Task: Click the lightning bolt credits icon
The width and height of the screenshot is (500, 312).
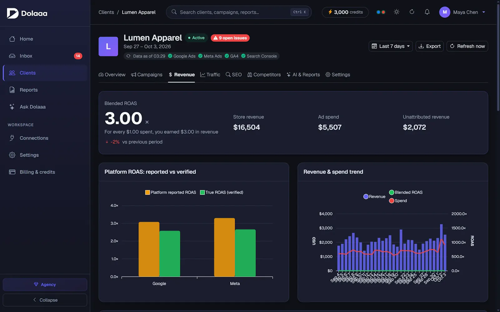Action: [330, 12]
